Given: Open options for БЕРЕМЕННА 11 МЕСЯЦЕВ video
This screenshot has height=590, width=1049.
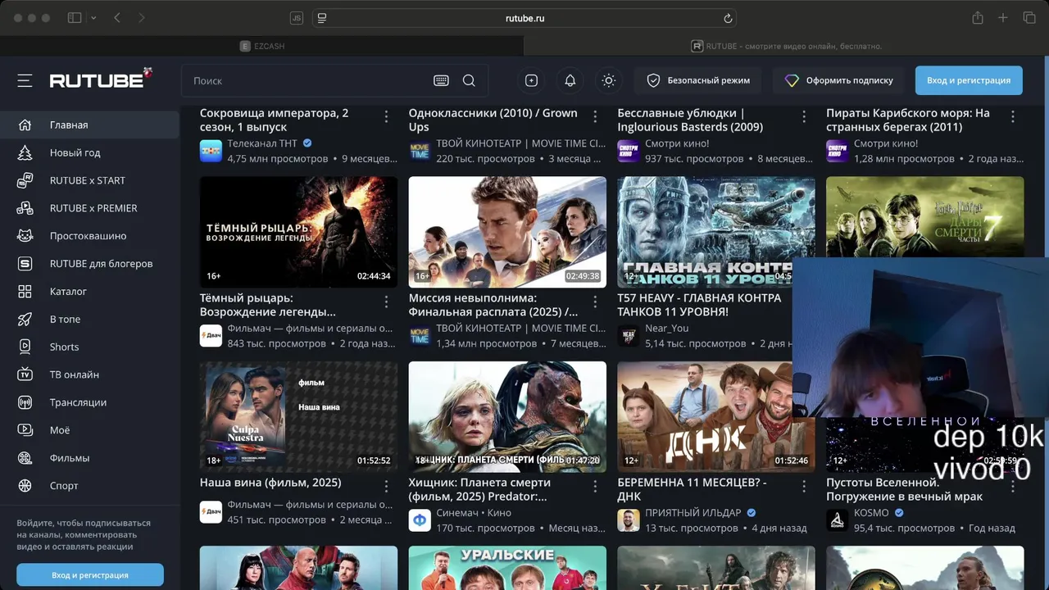Looking at the screenshot, I should (805, 487).
